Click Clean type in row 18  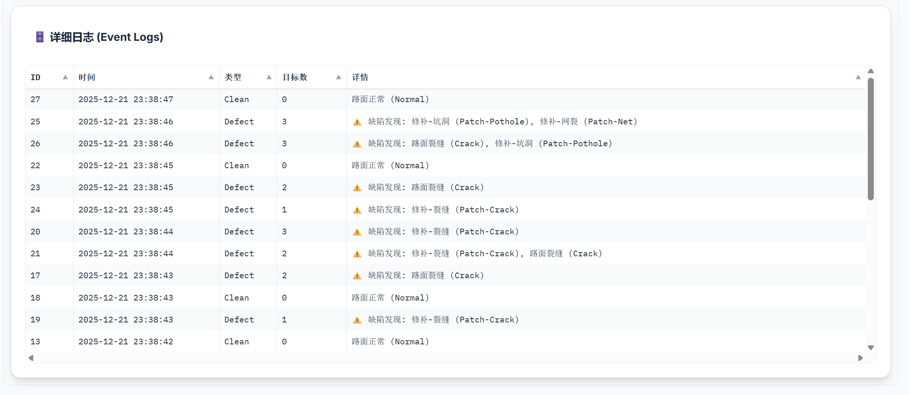[x=237, y=298]
